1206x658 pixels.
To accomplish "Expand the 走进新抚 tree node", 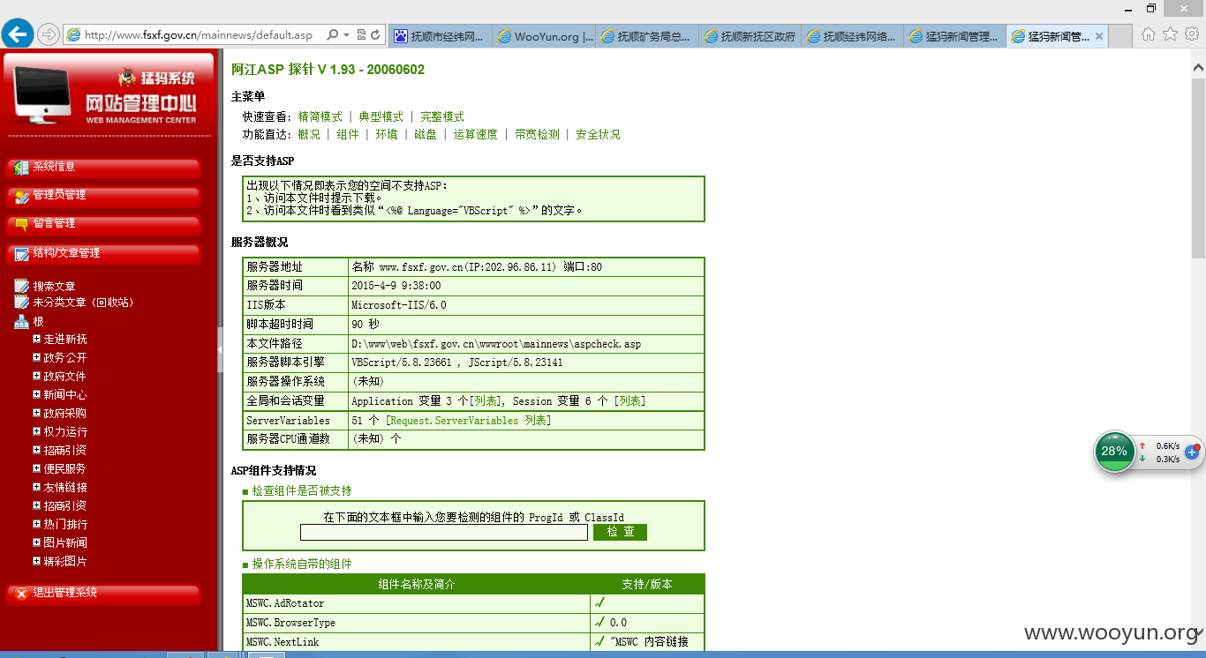I will point(36,339).
